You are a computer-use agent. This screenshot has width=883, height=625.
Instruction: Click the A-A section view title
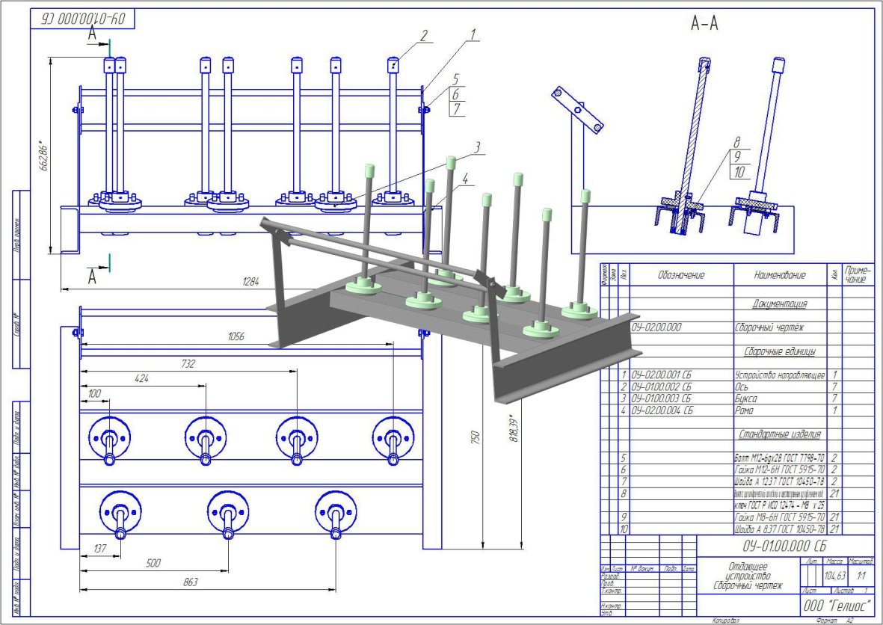(704, 25)
